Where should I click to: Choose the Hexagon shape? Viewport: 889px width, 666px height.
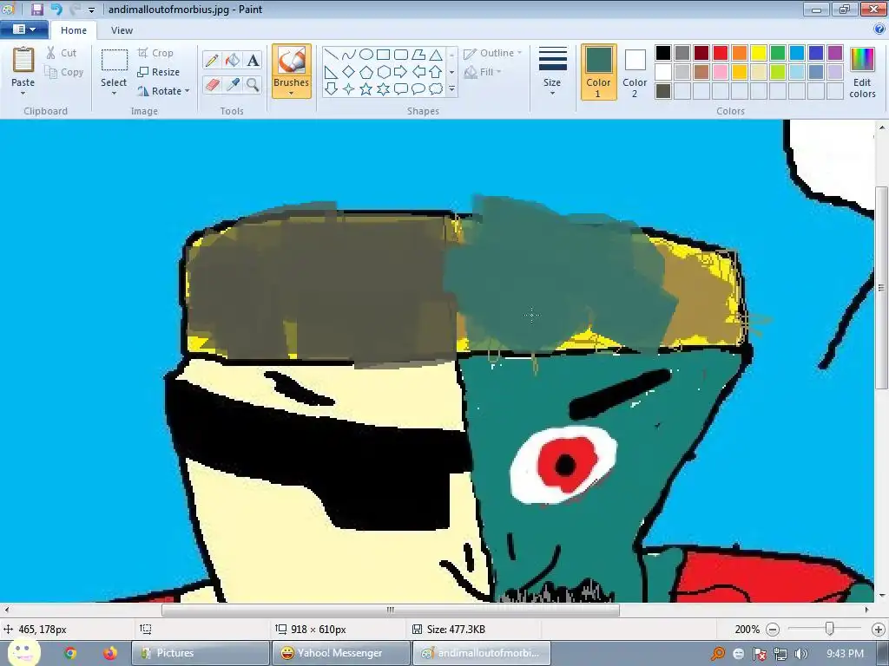click(384, 72)
